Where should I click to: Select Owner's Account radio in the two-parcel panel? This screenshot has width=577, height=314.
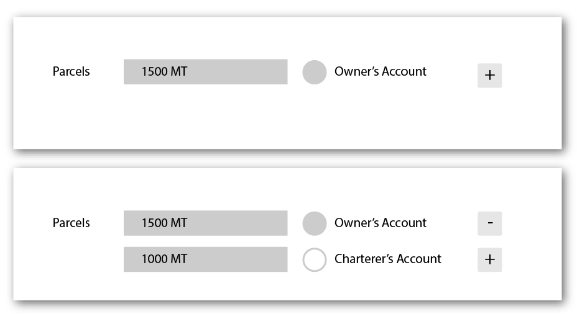(315, 223)
